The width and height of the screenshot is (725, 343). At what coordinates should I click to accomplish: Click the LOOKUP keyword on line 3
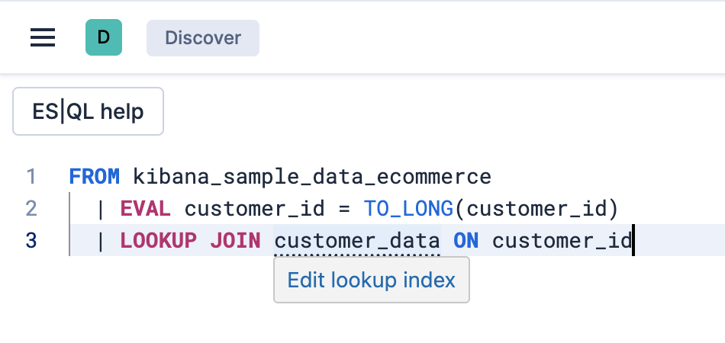click(158, 241)
